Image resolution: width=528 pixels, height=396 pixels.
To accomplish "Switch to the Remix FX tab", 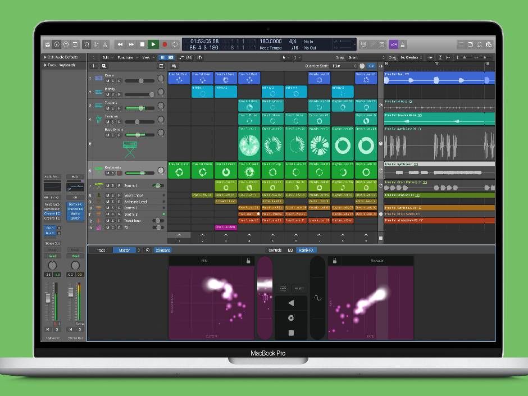I will click(306, 250).
